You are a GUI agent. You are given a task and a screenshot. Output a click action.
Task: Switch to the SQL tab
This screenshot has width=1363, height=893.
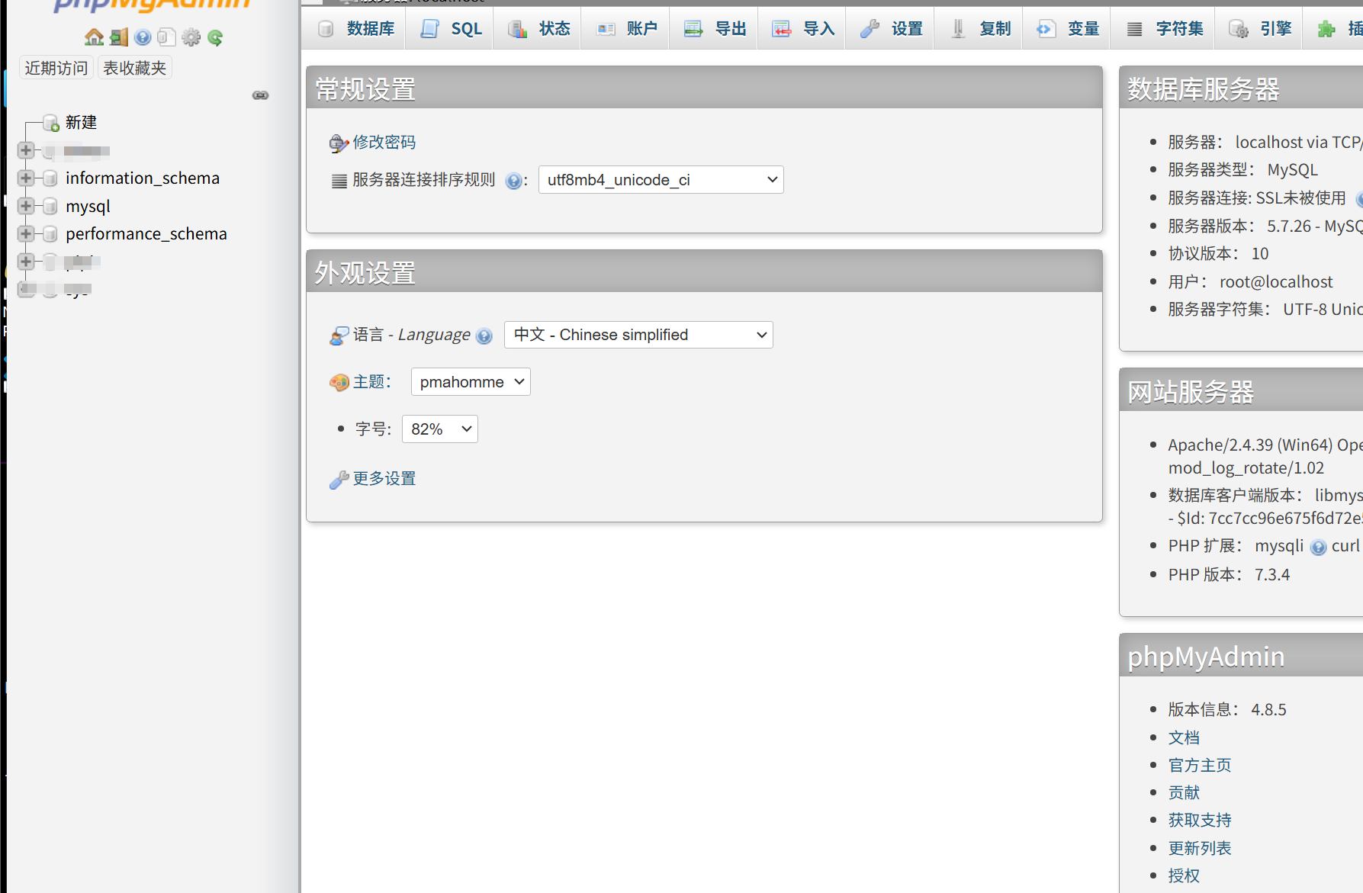tap(452, 28)
